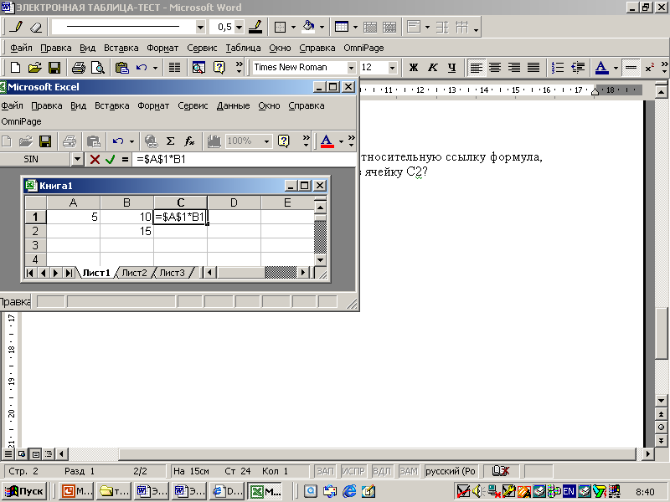Image resolution: width=670 pixels, height=502 pixels.
Task: Toggle align left in Word toolbar
Action: click(x=476, y=68)
